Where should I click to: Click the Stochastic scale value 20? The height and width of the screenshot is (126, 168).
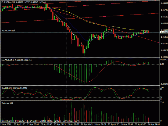pyautogui.click(x=162, y=97)
